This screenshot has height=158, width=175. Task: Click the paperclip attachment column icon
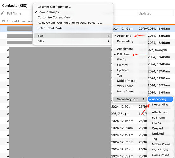(3, 13)
